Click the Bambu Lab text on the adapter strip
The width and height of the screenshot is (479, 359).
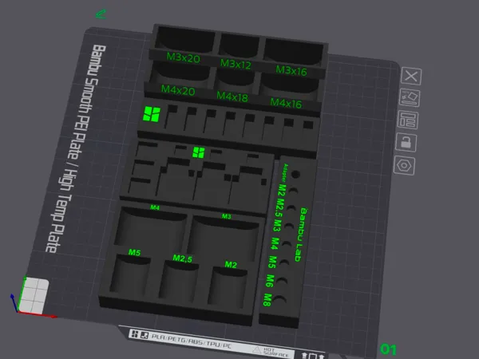point(301,235)
